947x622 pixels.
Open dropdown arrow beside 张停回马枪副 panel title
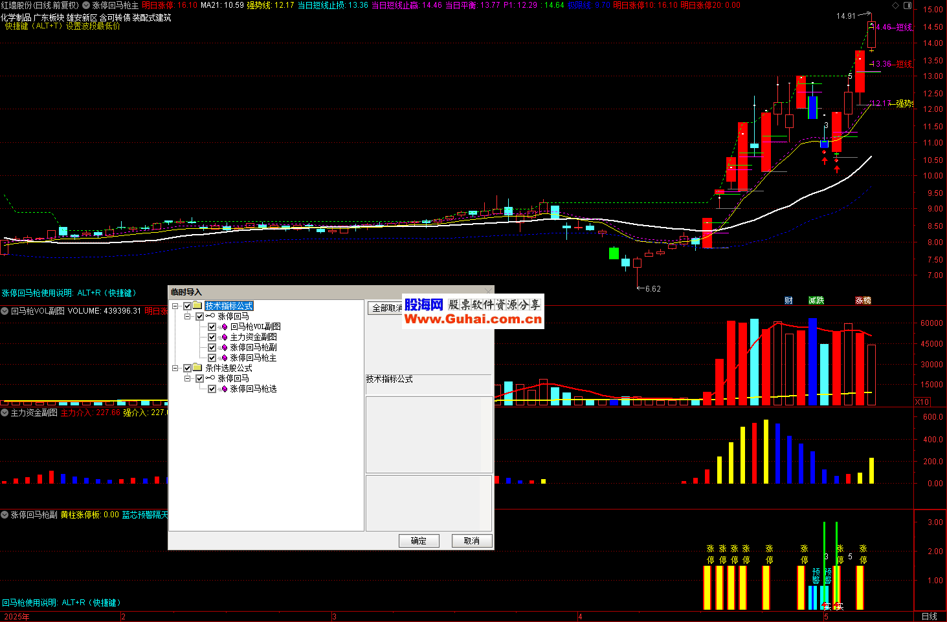[x=5, y=515]
